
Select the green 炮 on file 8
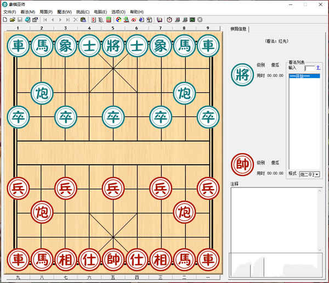(184, 93)
